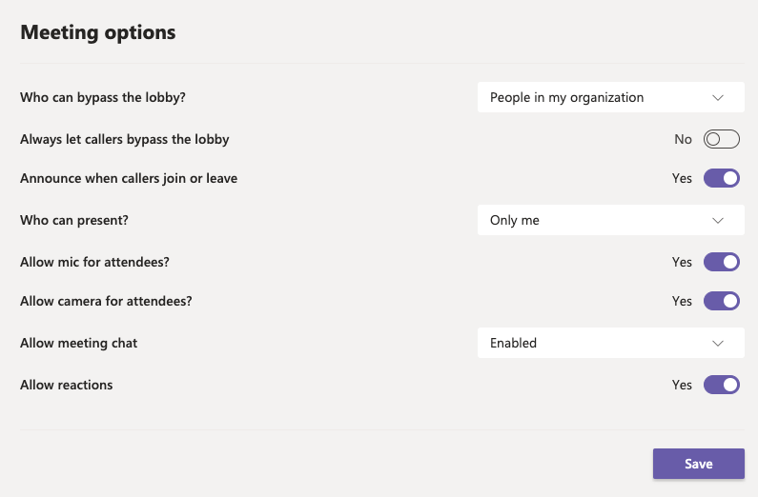Enable 'Always let callers bypass the lobby' switch
This screenshot has height=497, width=758.
[x=722, y=139]
